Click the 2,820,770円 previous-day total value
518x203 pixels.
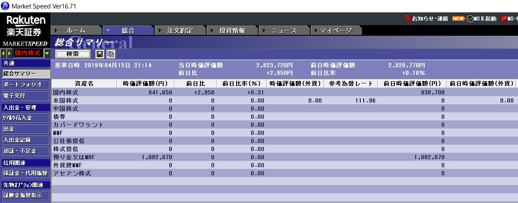tap(407, 66)
